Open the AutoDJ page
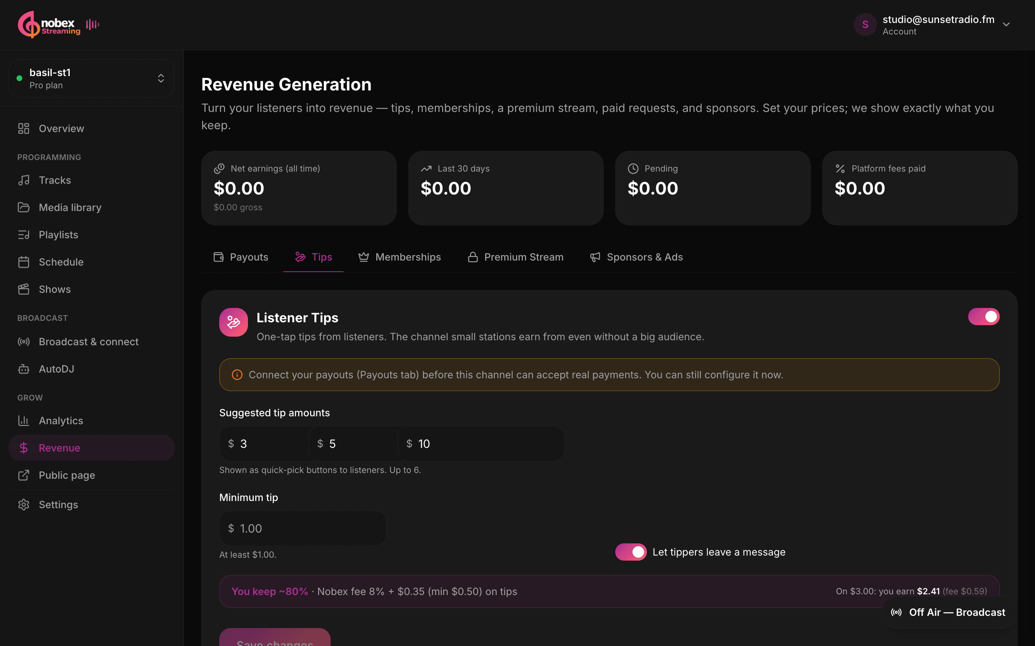This screenshot has width=1035, height=646. (x=92, y=369)
